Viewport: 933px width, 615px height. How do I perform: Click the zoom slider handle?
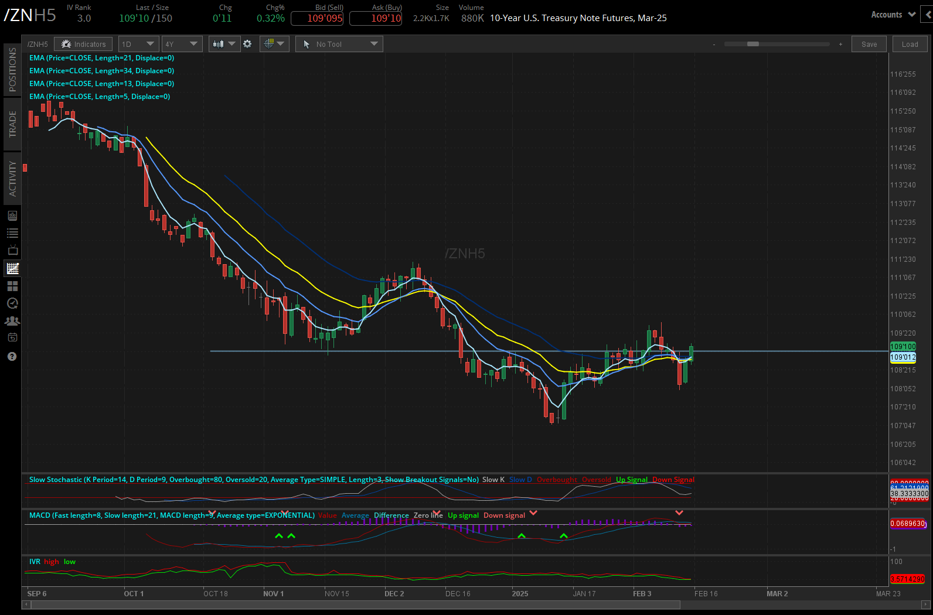pyautogui.click(x=753, y=44)
